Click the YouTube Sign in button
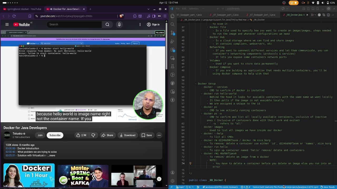This screenshot has width=337, height=189. point(153,24)
